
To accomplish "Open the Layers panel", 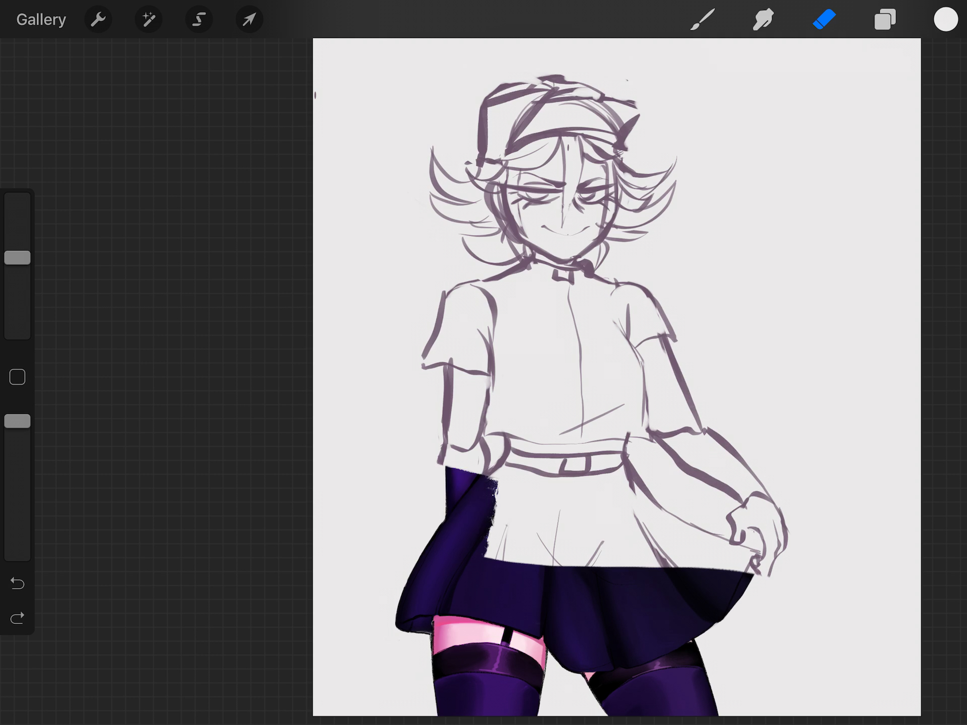I will pos(885,20).
